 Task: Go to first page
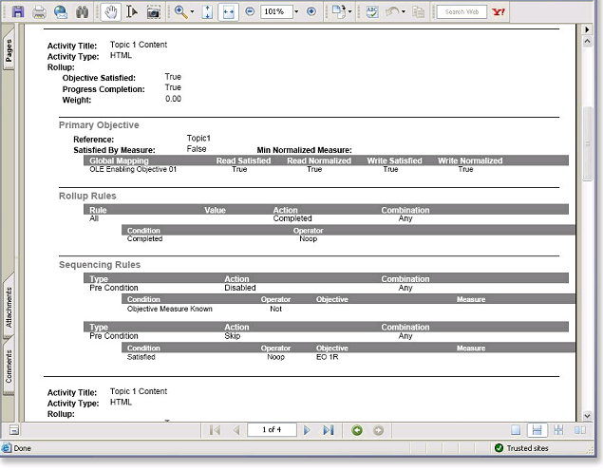point(215,430)
